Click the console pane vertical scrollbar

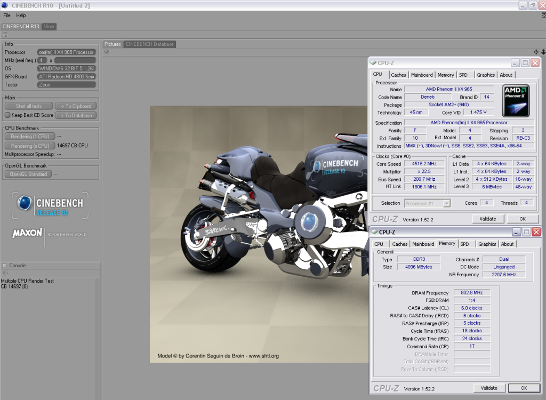98,339
